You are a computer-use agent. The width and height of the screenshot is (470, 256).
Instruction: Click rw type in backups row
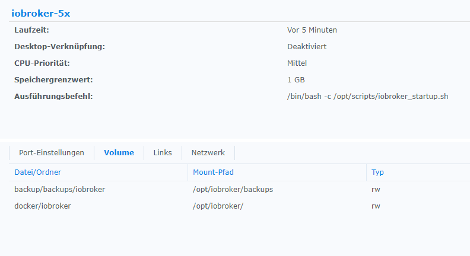376,190
